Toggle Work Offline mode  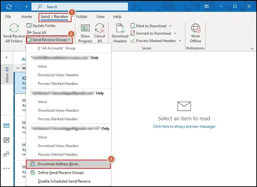click(196, 34)
